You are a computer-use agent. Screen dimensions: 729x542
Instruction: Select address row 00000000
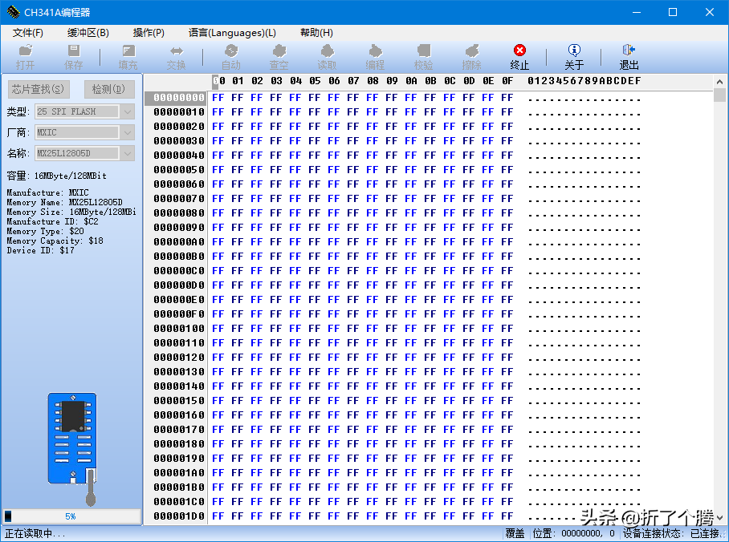179,98
